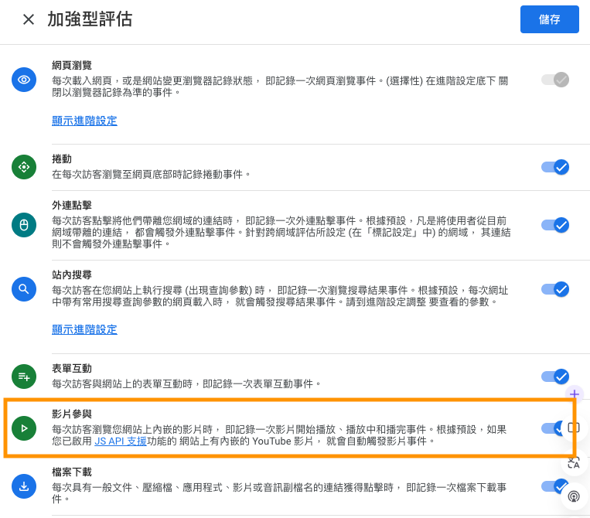Expand 顯示進階設定 under 網頁瀏覽
The height and width of the screenshot is (518, 590).
tap(84, 121)
